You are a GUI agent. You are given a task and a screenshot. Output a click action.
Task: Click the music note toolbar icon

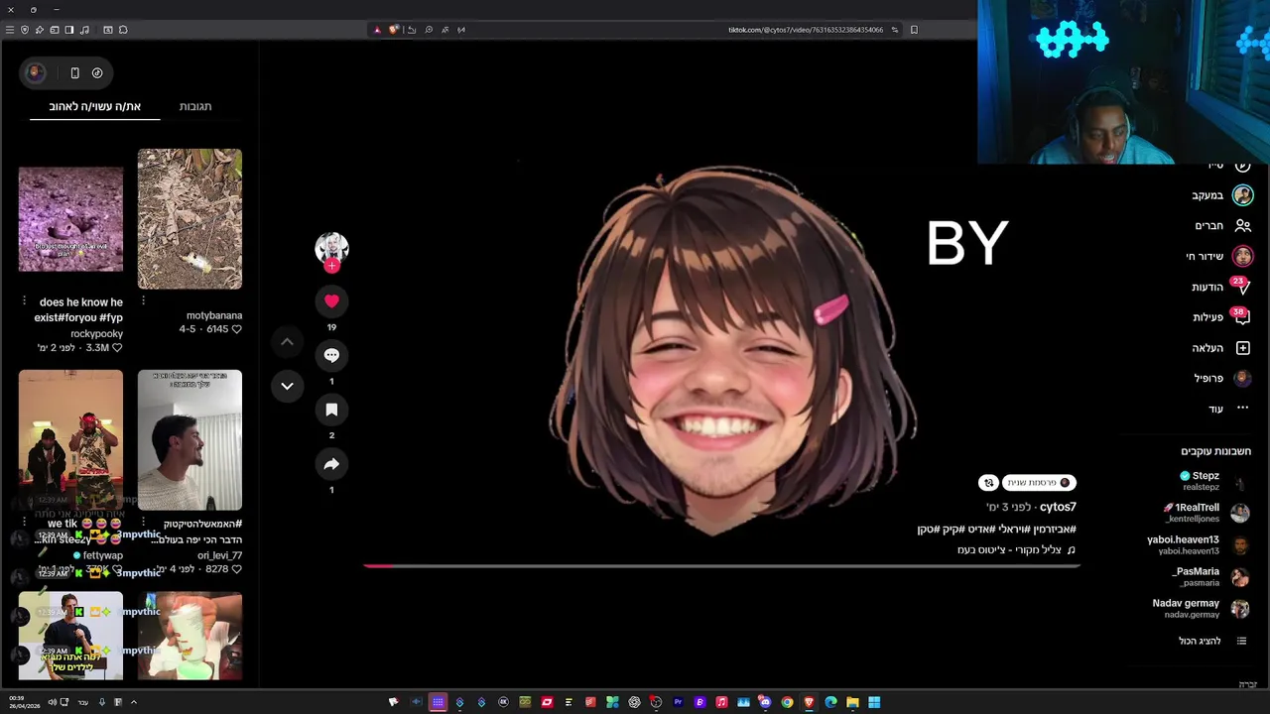pyautogui.click(x=84, y=30)
